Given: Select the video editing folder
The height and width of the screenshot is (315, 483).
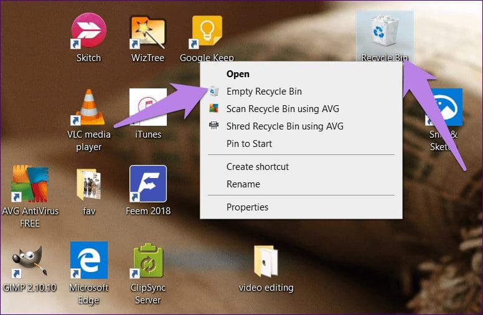Looking at the screenshot, I should click(266, 263).
